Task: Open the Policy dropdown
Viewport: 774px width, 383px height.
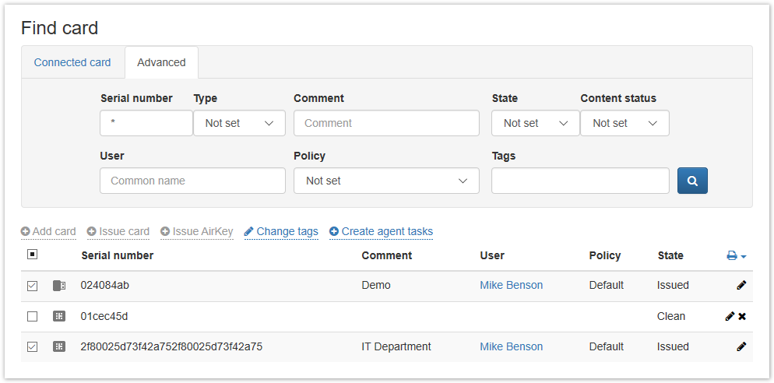Action: (385, 181)
